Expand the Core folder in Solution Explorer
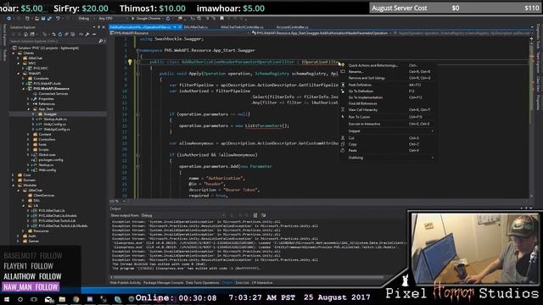Screen dimensions: 543x305 click(x=14, y=175)
